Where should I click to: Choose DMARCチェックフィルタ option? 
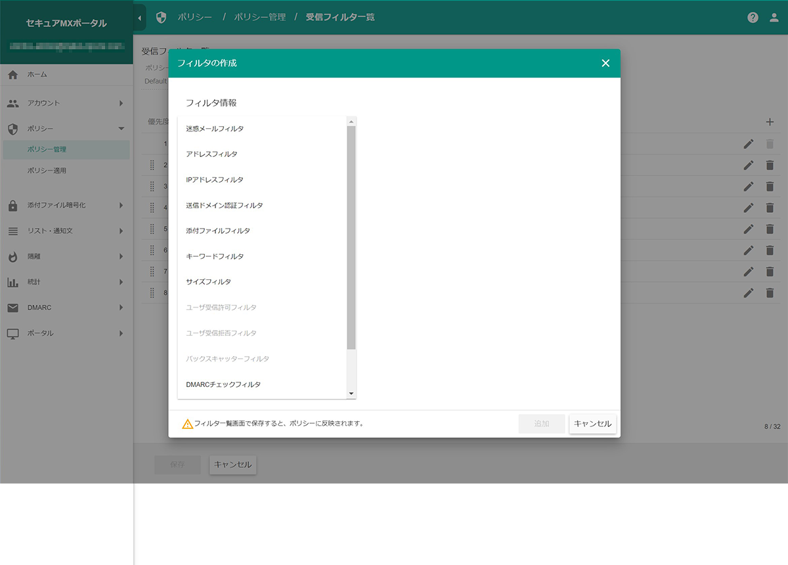[223, 384]
